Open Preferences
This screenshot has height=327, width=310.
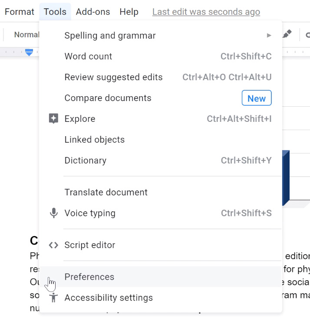[x=161, y=277]
